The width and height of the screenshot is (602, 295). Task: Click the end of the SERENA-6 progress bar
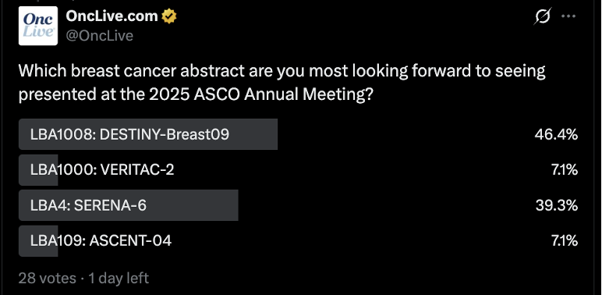235,205
